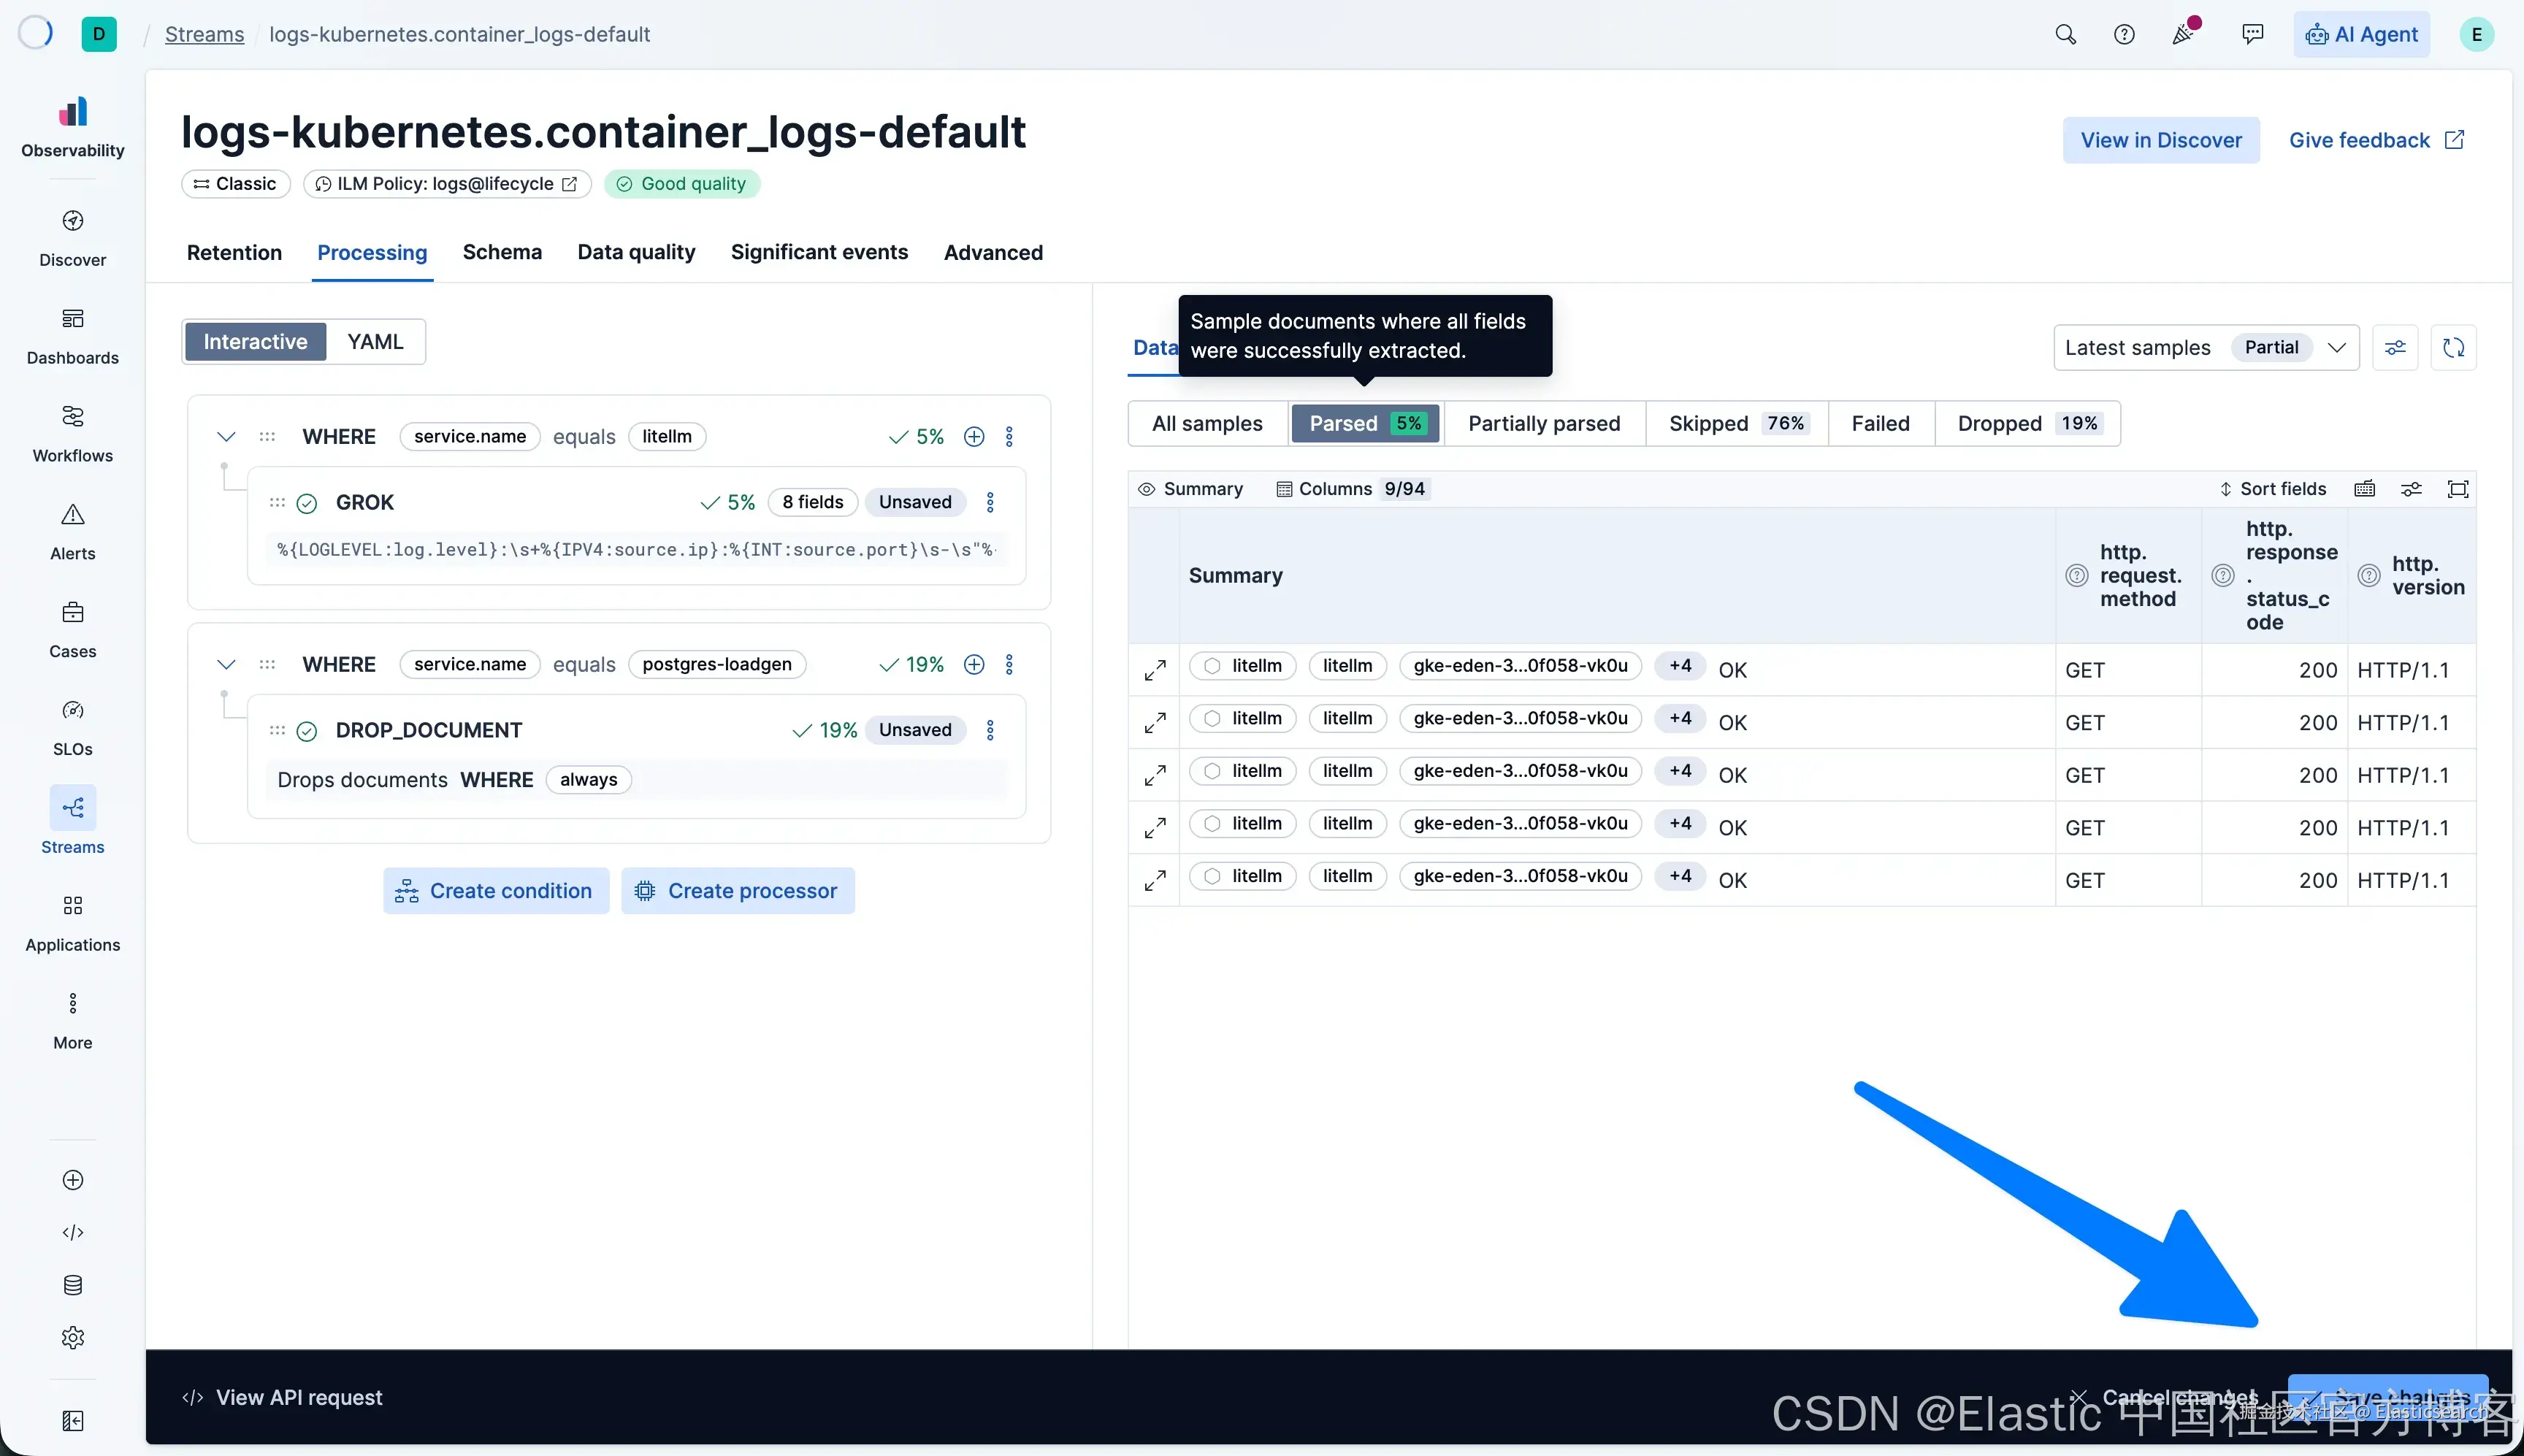
Task: Click the search magnifier icon in header
Action: pos(2065,35)
